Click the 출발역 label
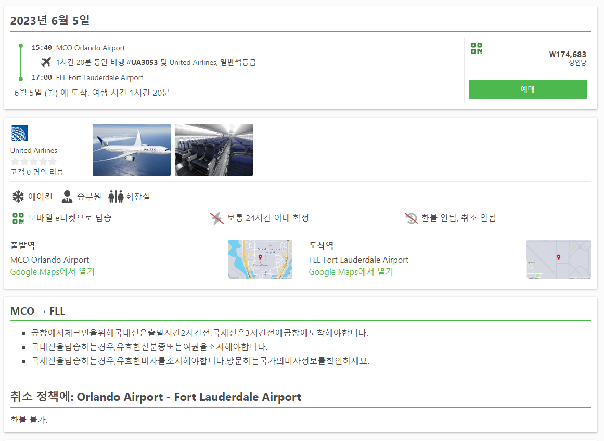Image resolution: width=604 pixels, height=441 pixels. 23,245
